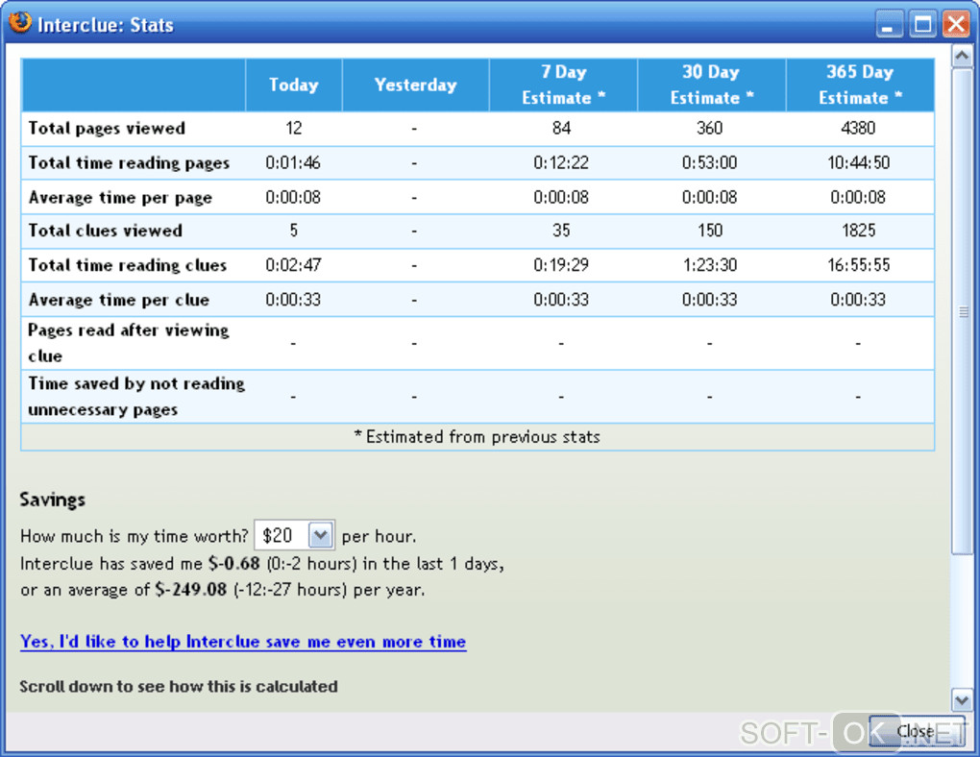The width and height of the screenshot is (980, 757).
Task: Click the value 4380 in 365 Day column
Action: point(858,128)
